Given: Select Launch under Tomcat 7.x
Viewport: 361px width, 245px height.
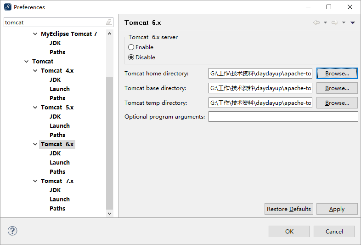Looking at the screenshot, I should (60, 199).
